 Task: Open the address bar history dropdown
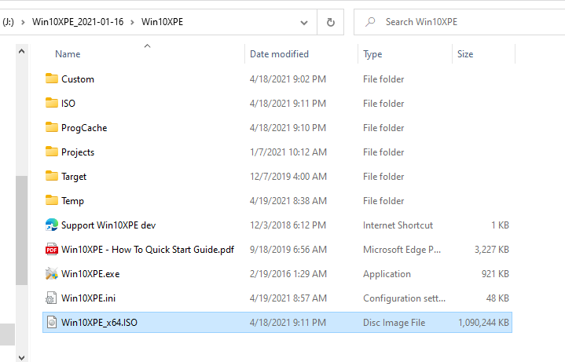coord(304,22)
